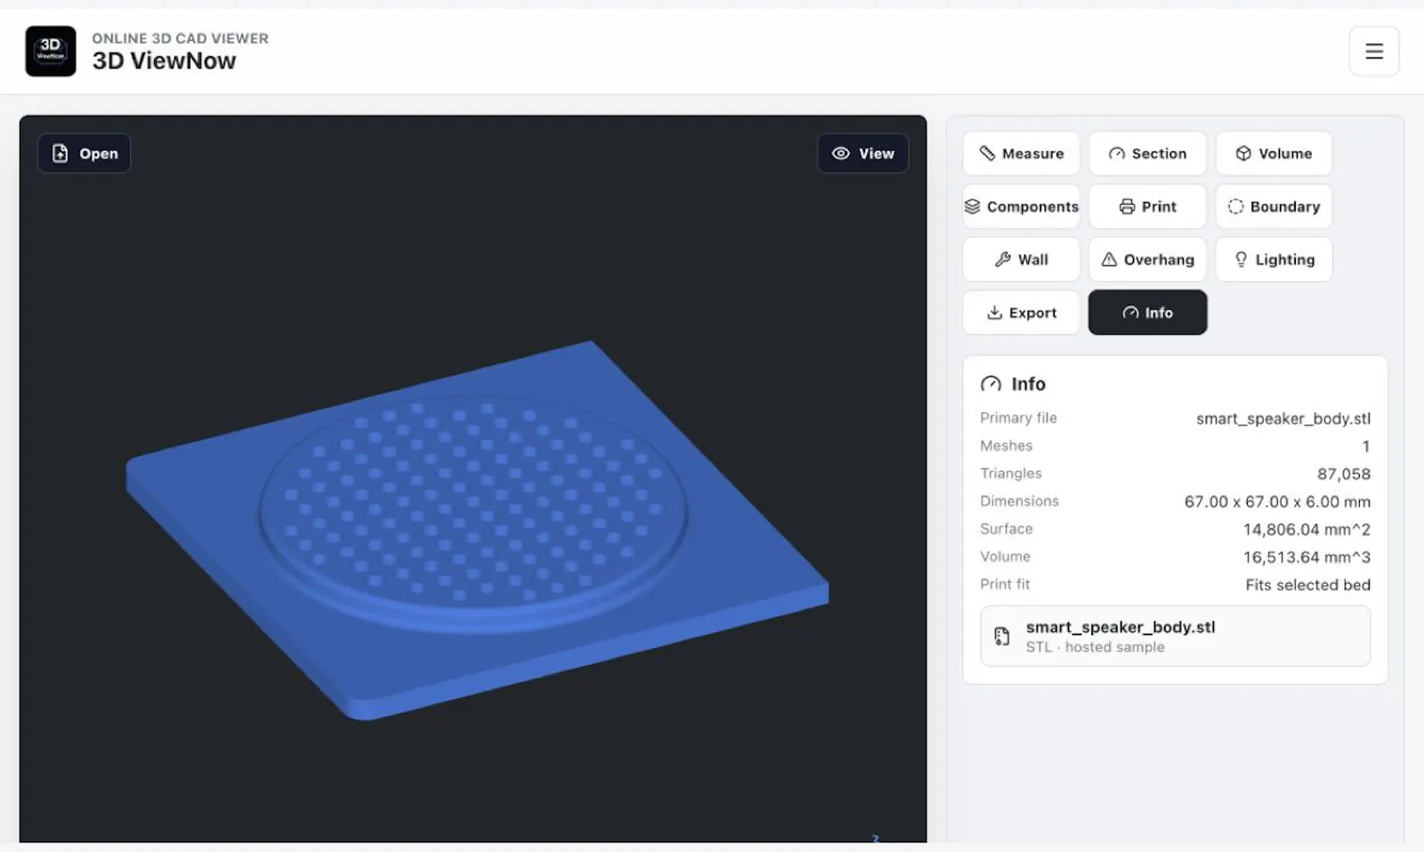Click the Meshes count value 1
1424x852 pixels.
pos(1366,446)
